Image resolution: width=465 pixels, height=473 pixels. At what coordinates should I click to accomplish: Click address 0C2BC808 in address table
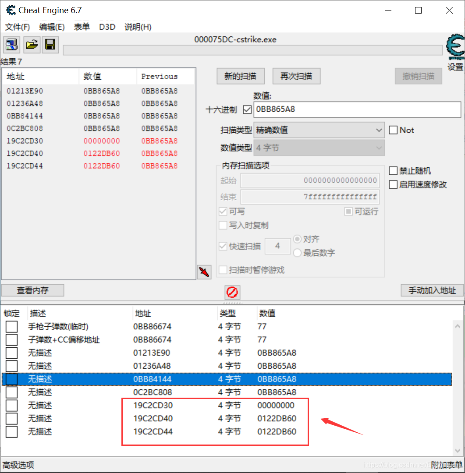(153, 392)
